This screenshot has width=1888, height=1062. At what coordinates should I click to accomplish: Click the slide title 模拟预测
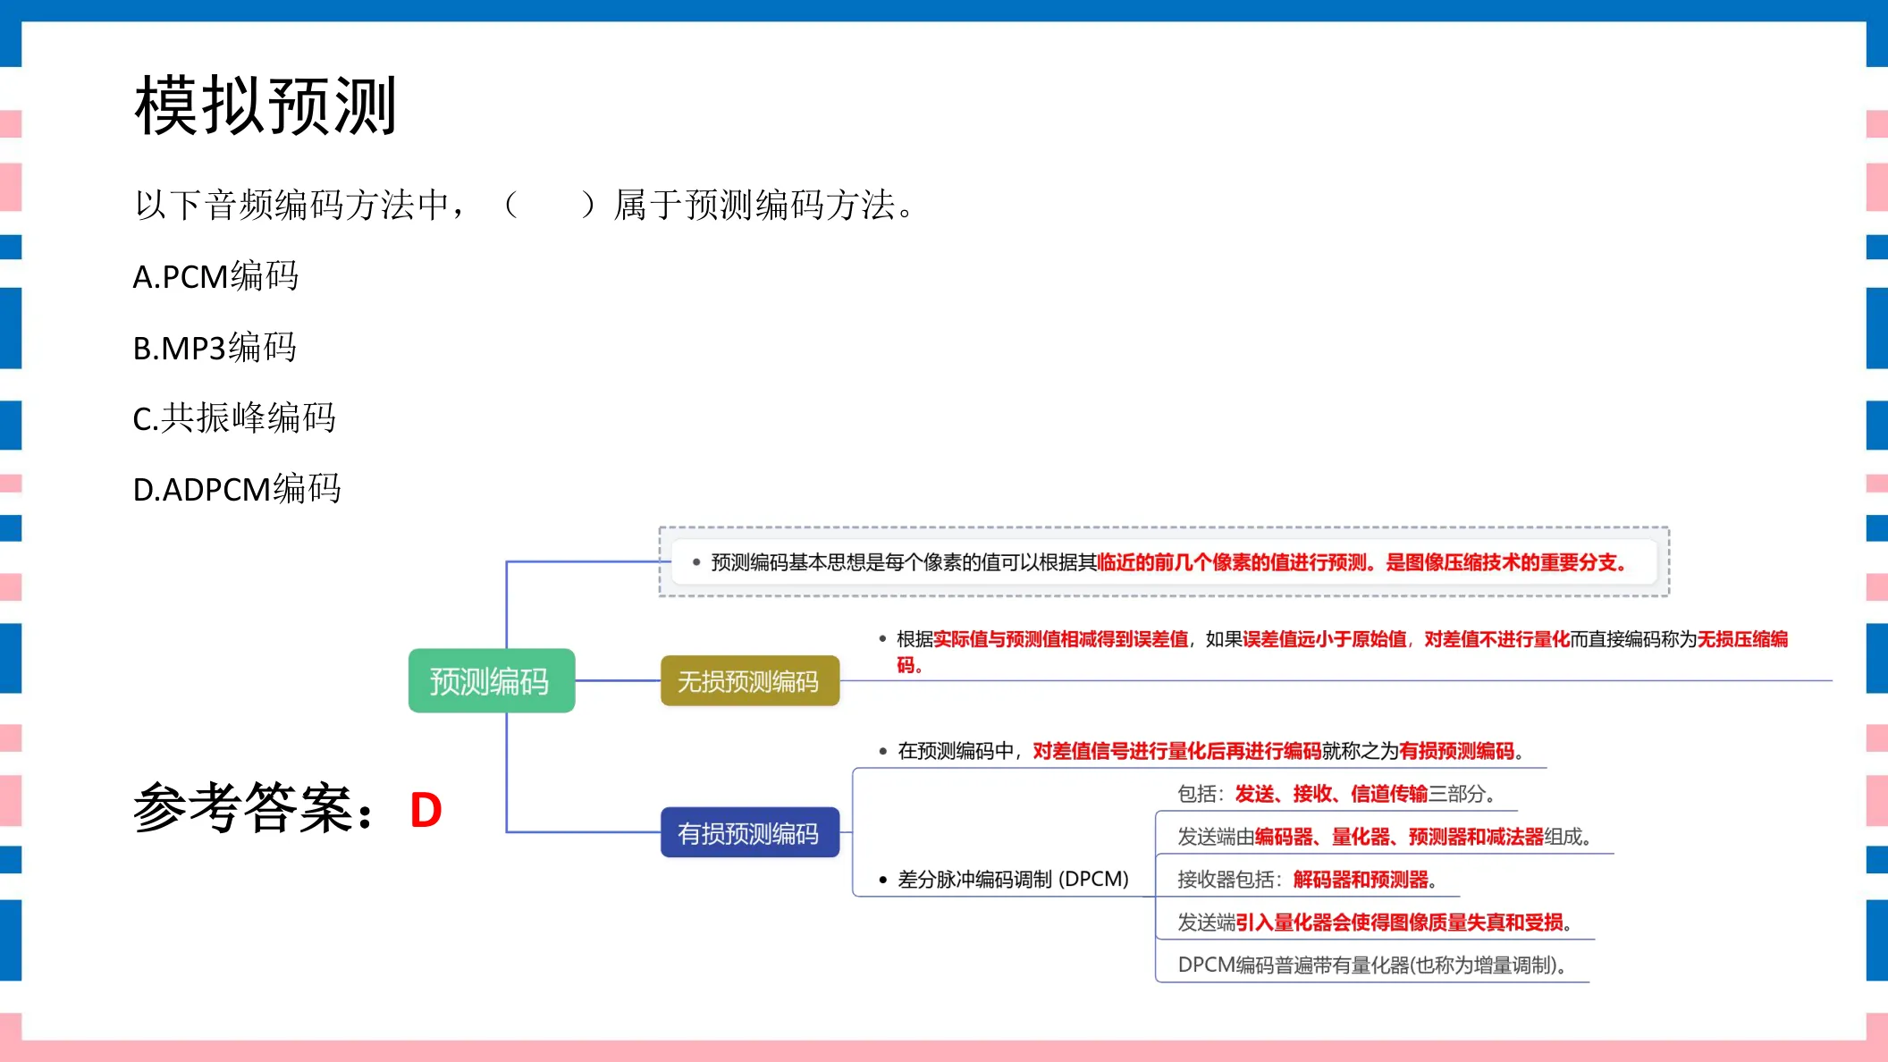pos(265,106)
